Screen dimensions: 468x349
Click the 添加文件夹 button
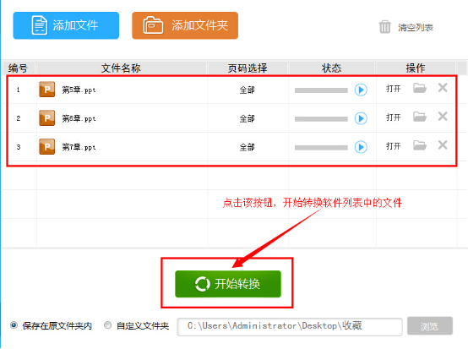point(185,25)
